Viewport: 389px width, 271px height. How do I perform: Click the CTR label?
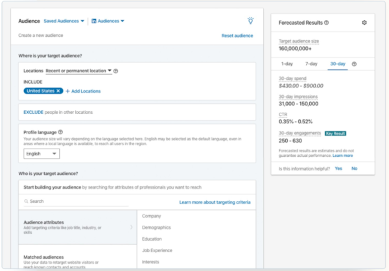(283, 114)
